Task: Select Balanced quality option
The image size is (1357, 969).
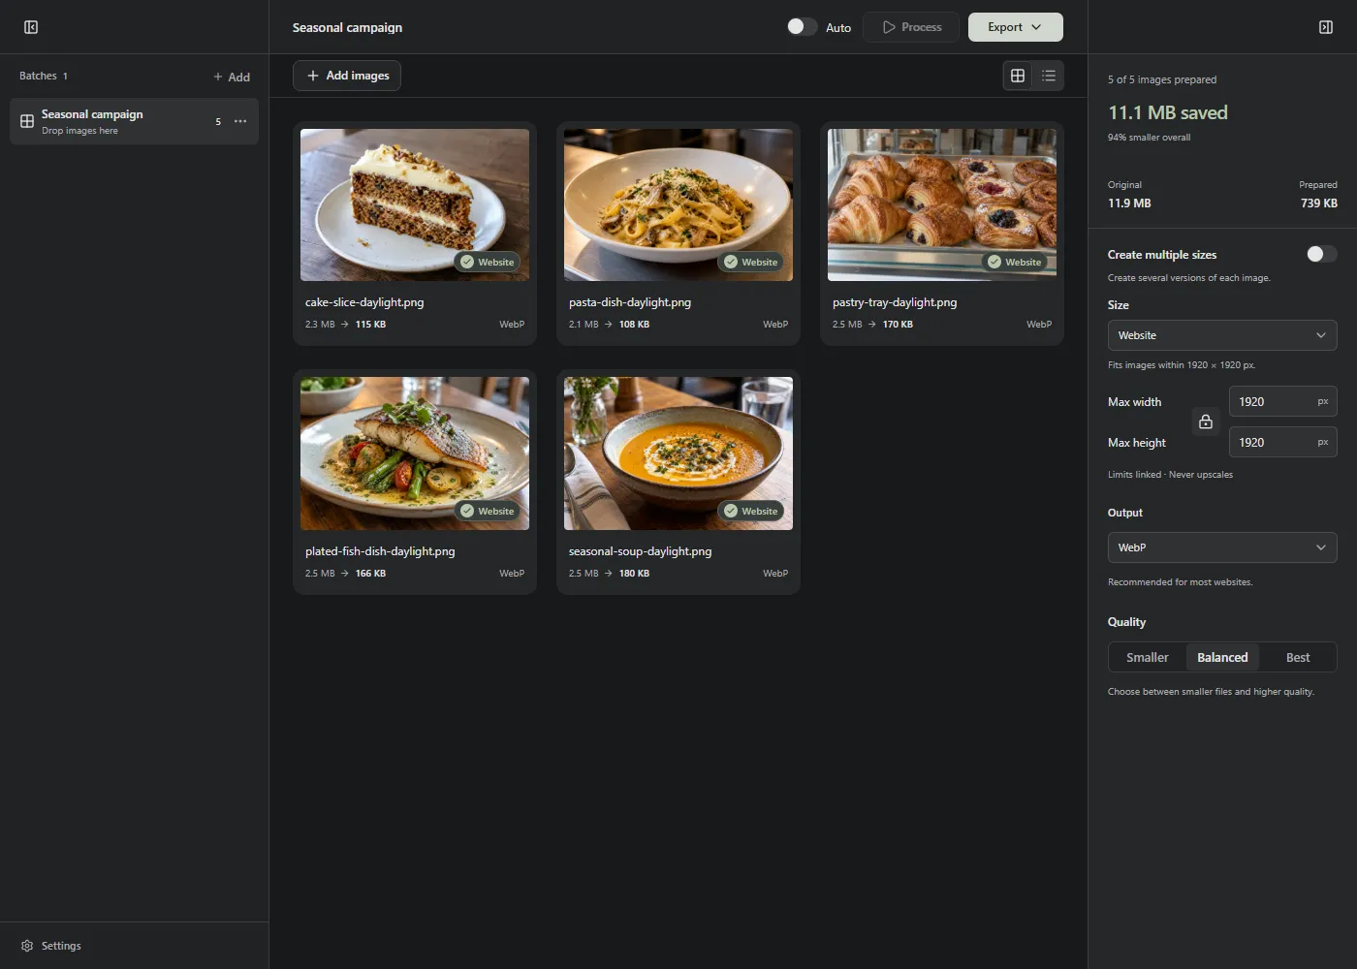Action: tap(1222, 657)
